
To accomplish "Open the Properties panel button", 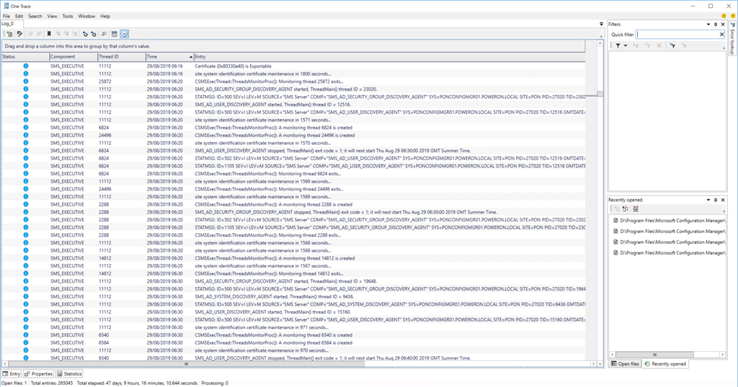I will [x=39, y=374].
